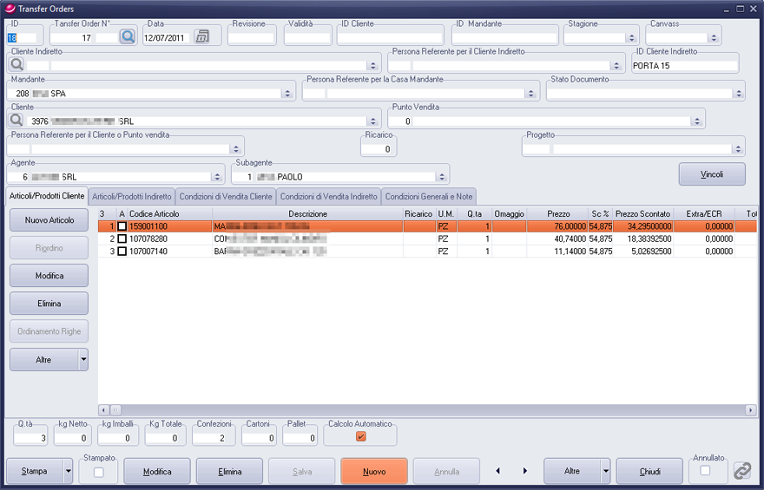This screenshot has width=764, height=490.
Task: Open the Stato Documento dropdown
Action: 738,93
